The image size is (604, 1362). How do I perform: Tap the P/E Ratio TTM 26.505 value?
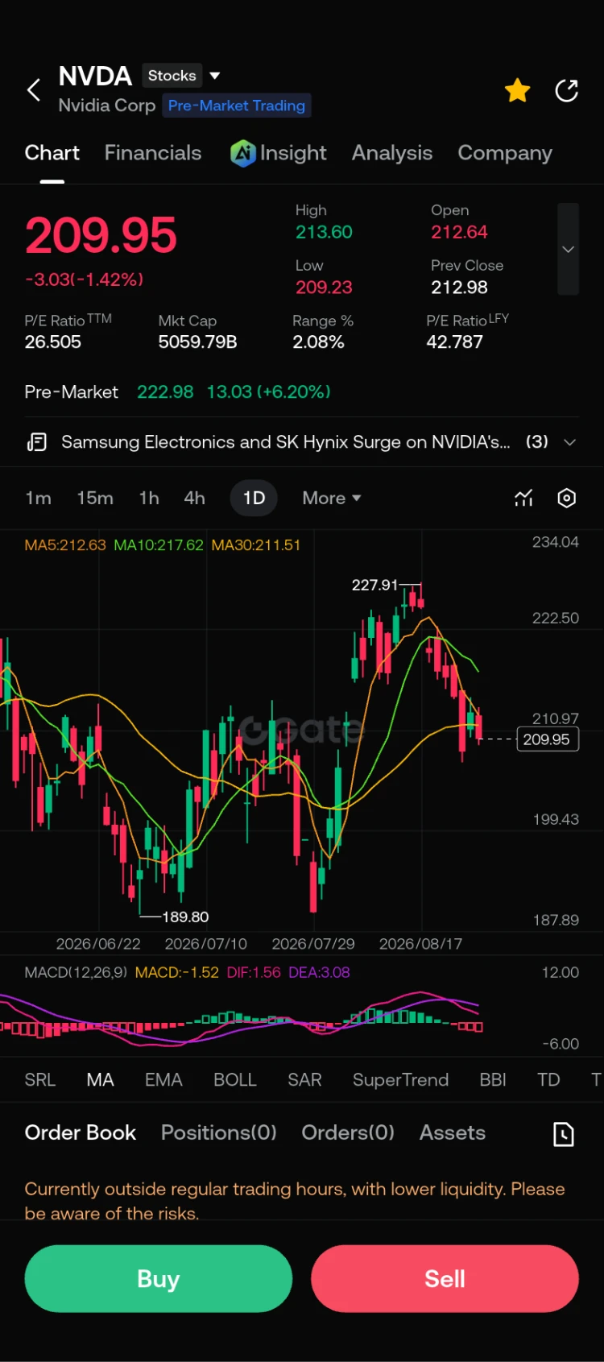[53, 342]
